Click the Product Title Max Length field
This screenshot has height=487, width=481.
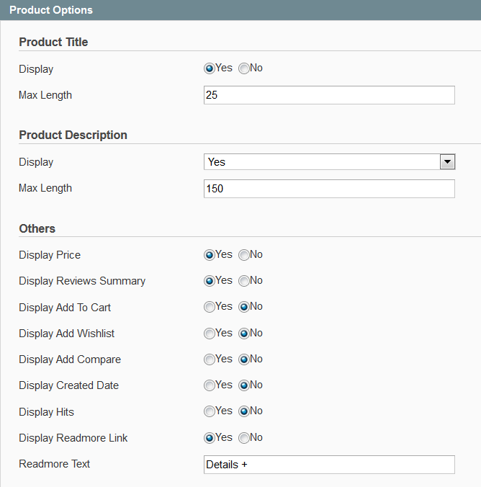[x=329, y=95]
